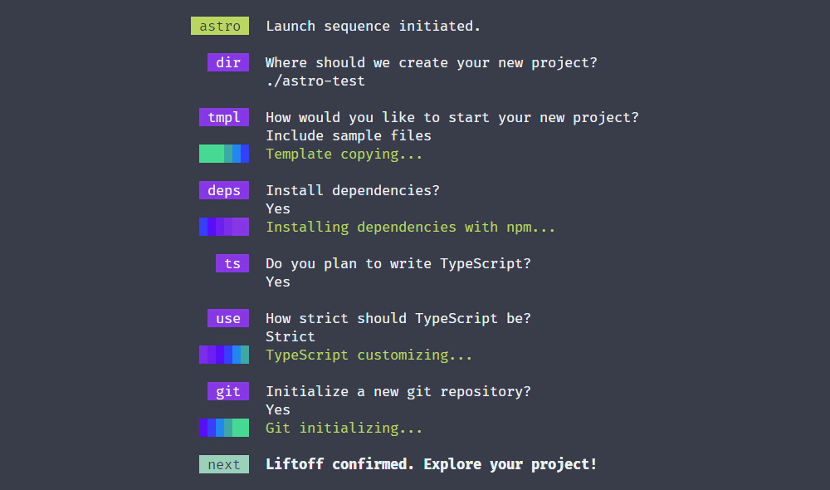
Task: Click the teal next badge
Action: (x=224, y=464)
